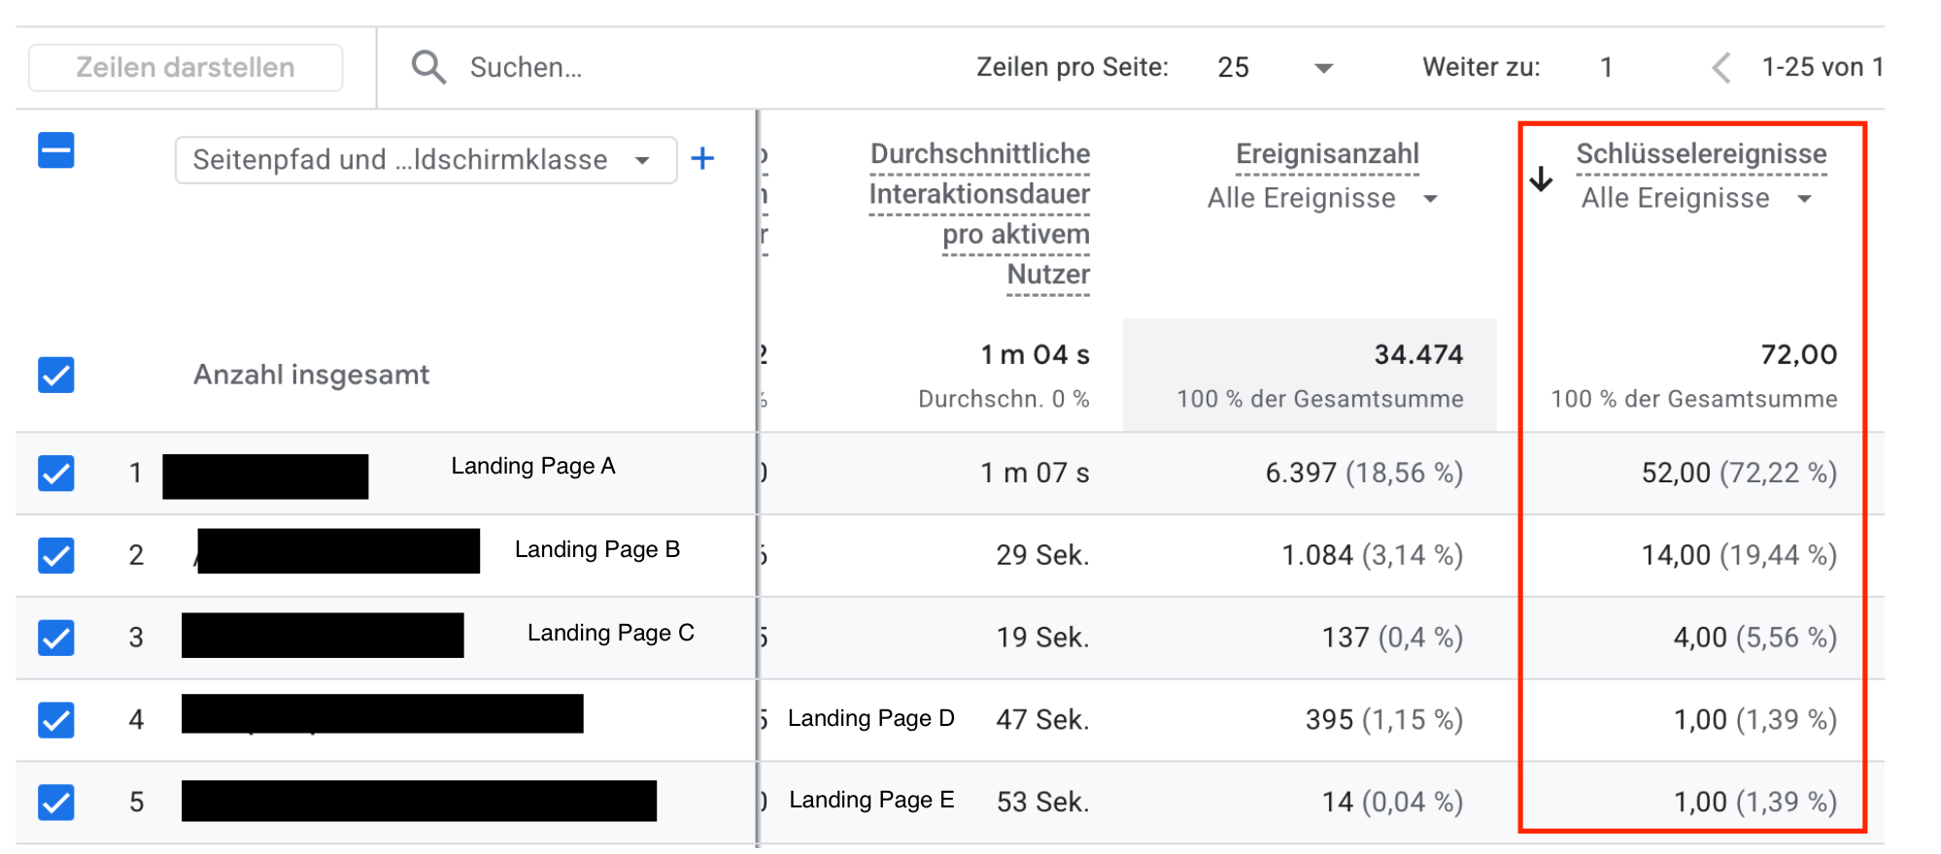Uncheck the row 2 Landing Page B checkbox
The height and width of the screenshot is (854, 1941).
[56, 555]
